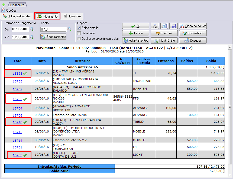233x179 pixels.
Task: Click the TAM LINHAS AÉREAS history cell
Action: pyautogui.click(x=82, y=73)
